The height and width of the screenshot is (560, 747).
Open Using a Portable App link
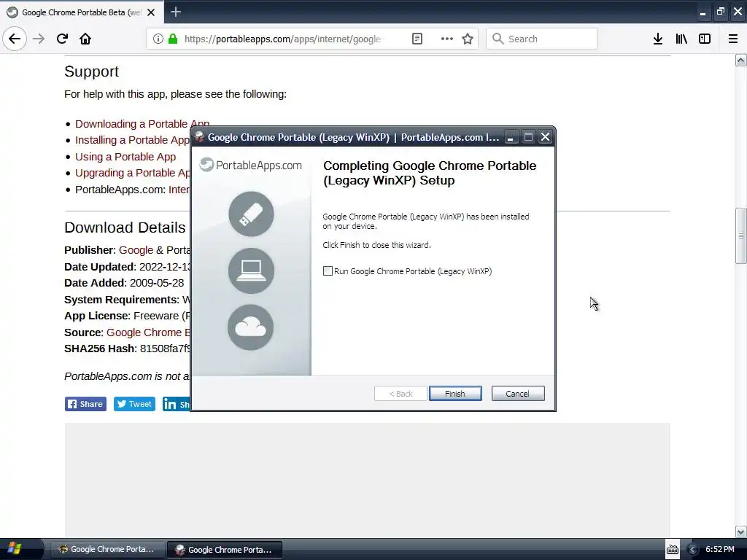125,157
